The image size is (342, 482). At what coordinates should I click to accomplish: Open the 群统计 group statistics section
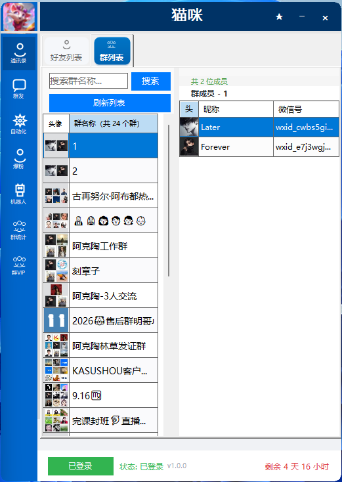(19, 230)
